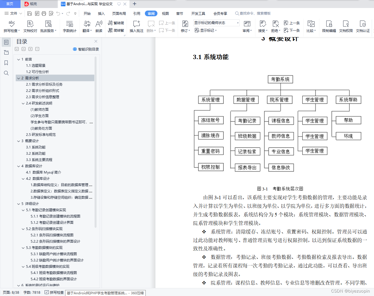
Task: Go to outline item 1.2 可行性分析
Action: tap(37, 72)
